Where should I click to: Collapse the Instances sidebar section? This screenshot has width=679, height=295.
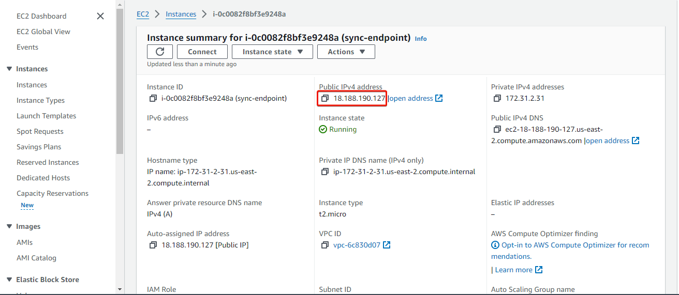9,69
